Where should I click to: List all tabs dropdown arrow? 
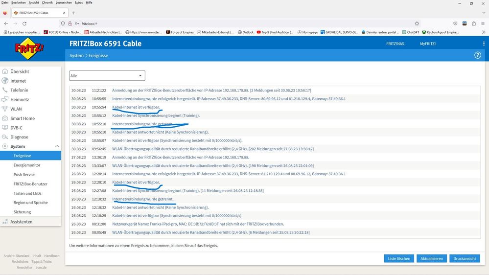point(484,13)
